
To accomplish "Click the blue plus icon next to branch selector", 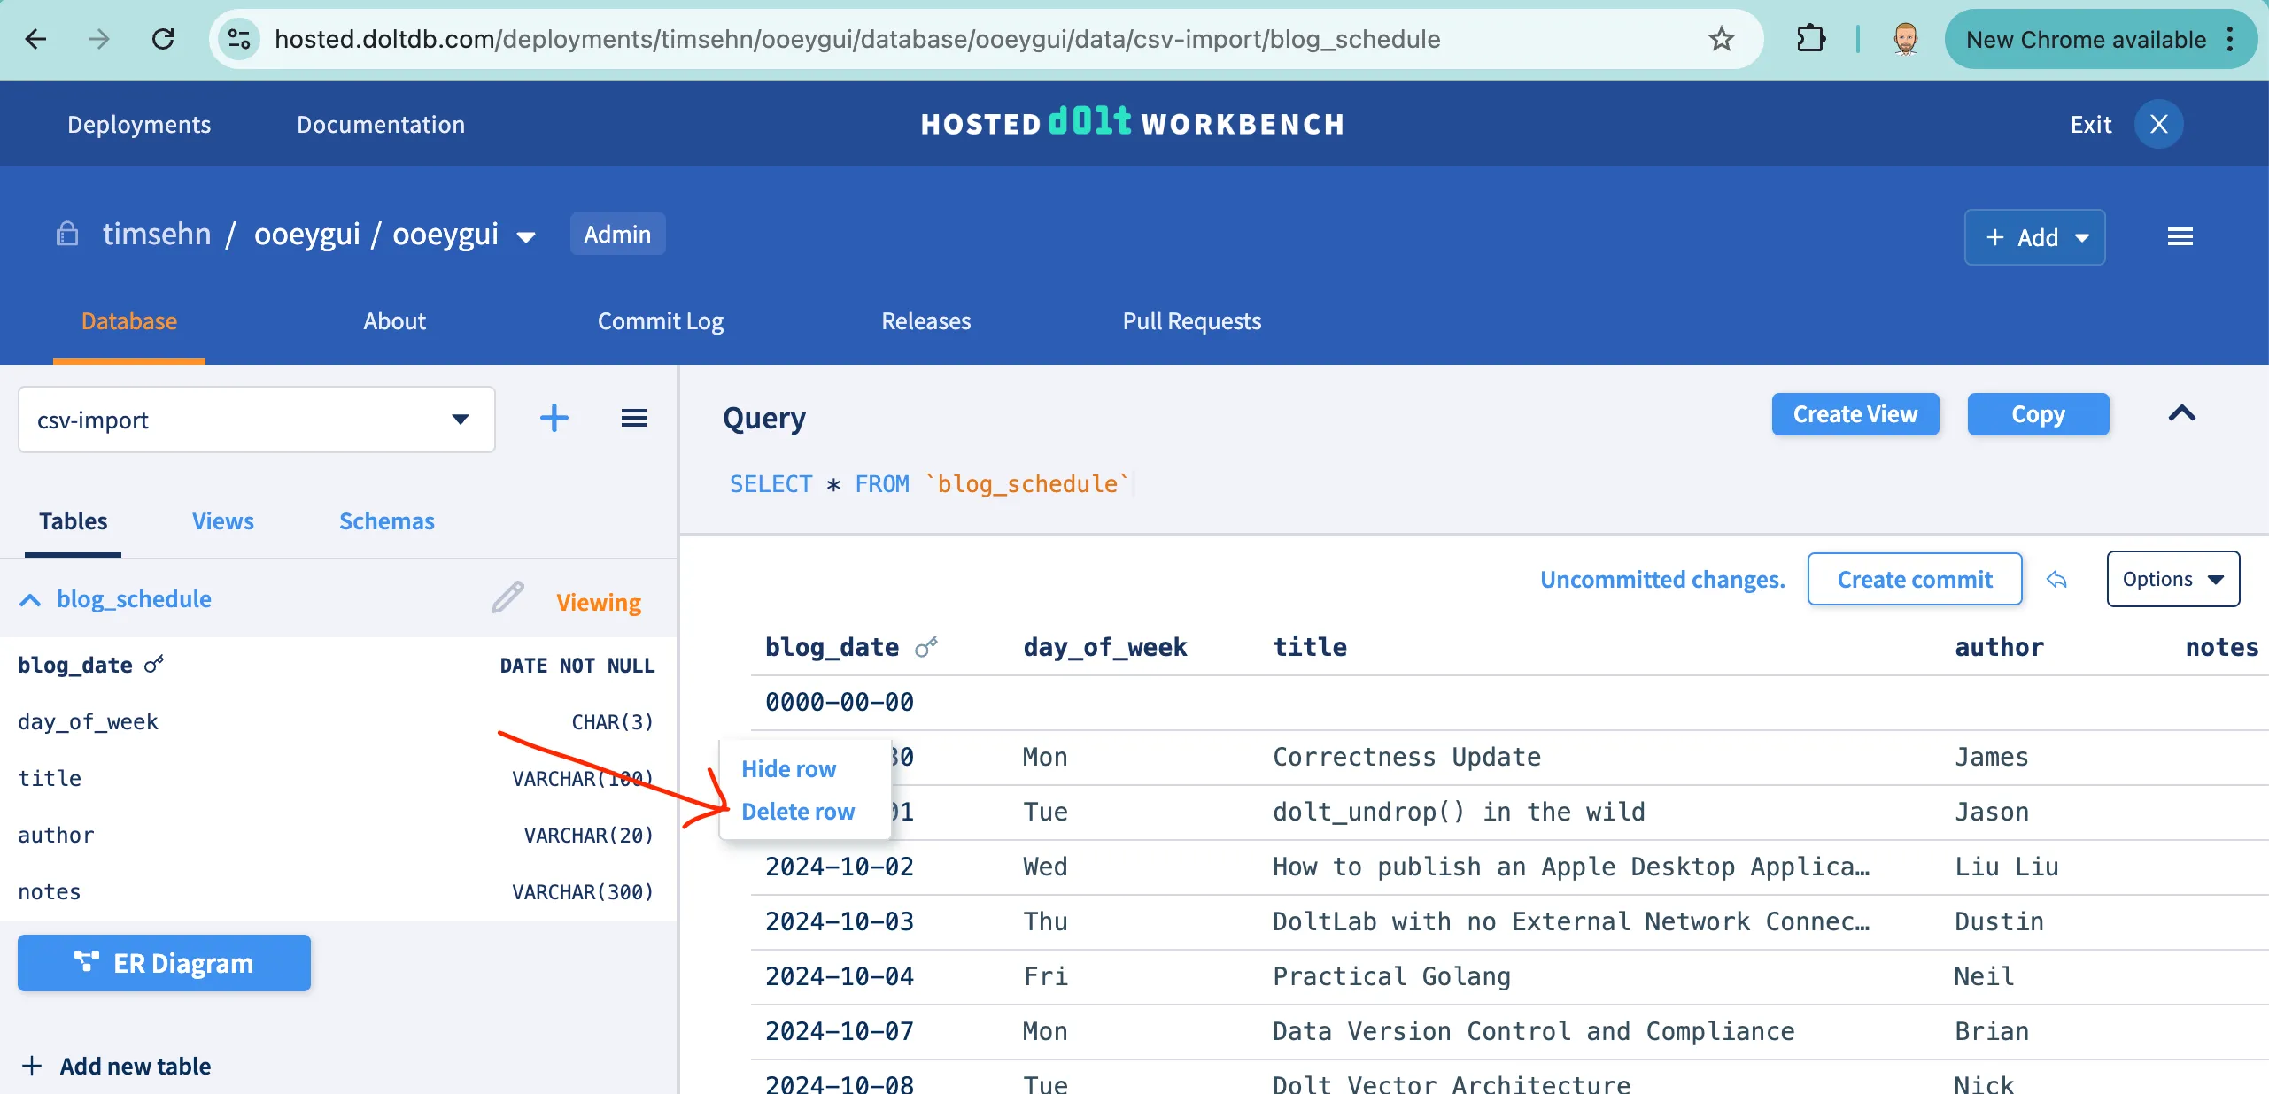I will pos(554,418).
